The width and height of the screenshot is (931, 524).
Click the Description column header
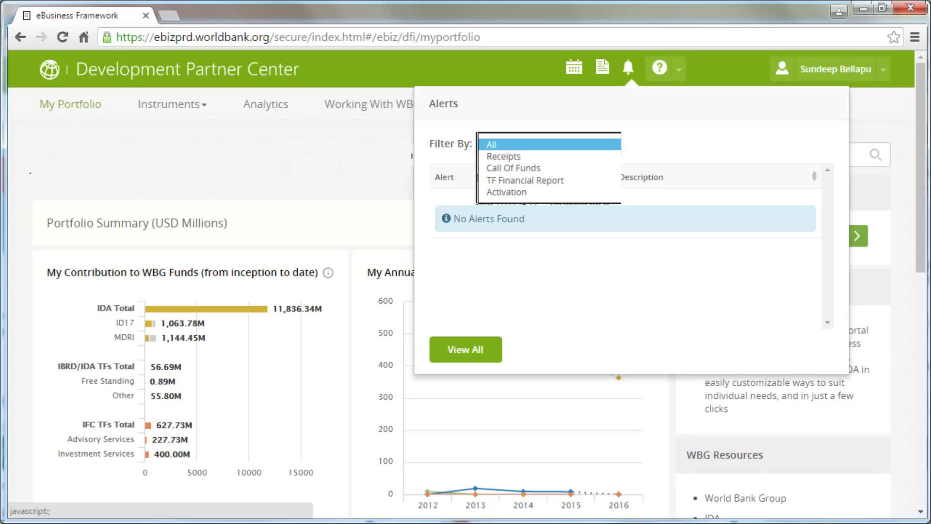642,177
